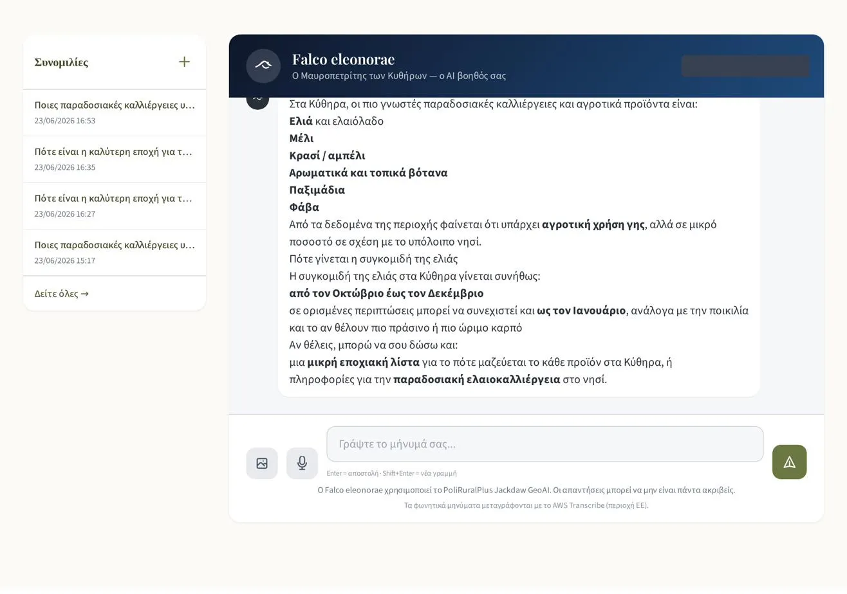This screenshot has height=594, width=847.
Task: Activate the microphone voice input
Action: [302, 463]
